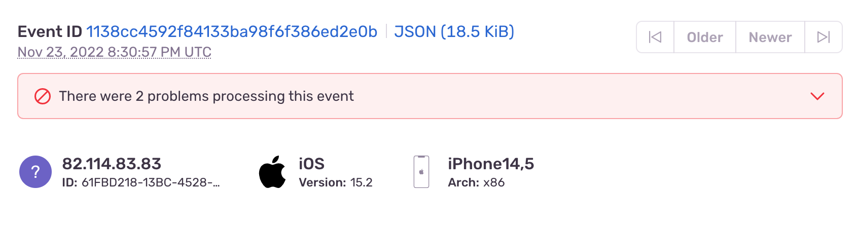The width and height of the screenshot is (857, 226).
Task: Click the Version: 15.2 text
Action: [x=336, y=182]
